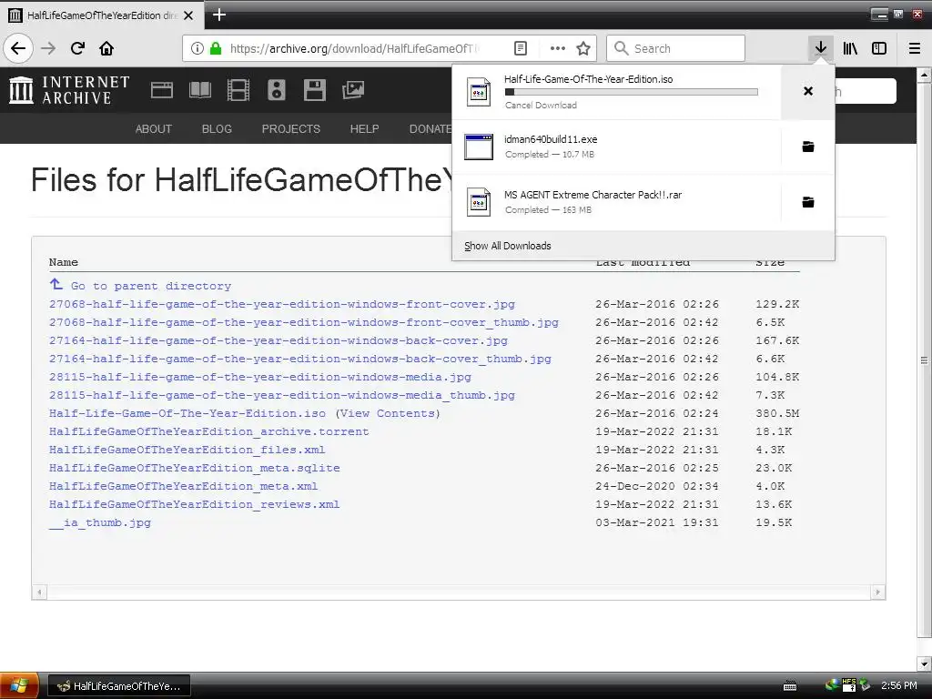Screen dimensions: 932x699
Task: Open 27164 back-cover_thumb.jpg link
Action: tap(300, 359)
